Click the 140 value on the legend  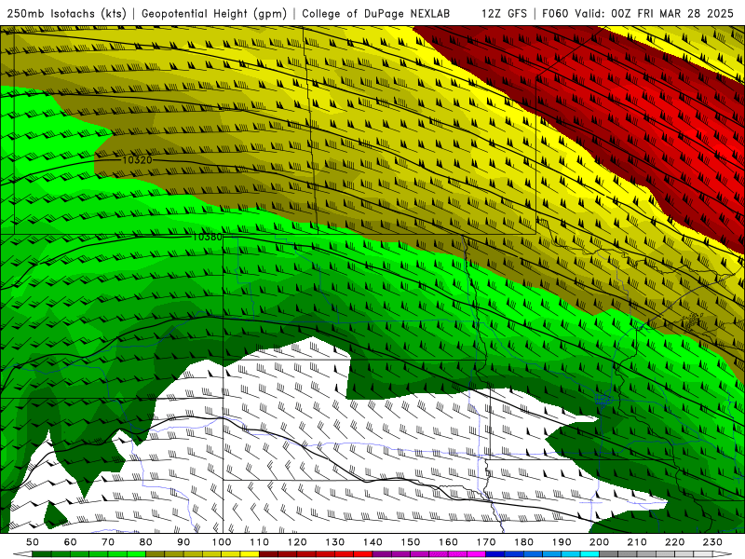pyautogui.click(x=372, y=542)
